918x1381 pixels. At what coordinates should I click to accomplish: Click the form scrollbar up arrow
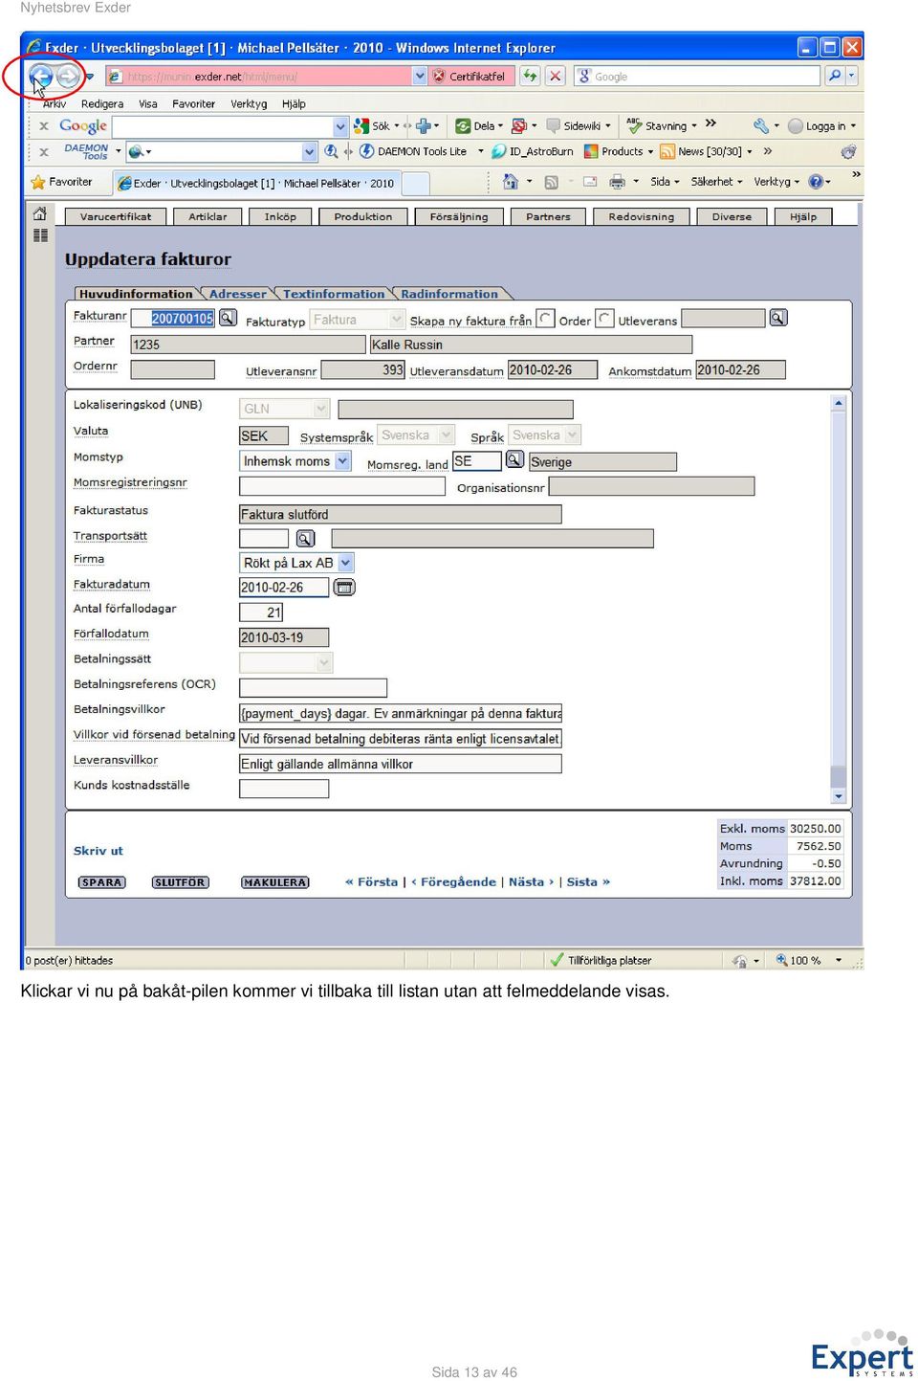click(839, 403)
